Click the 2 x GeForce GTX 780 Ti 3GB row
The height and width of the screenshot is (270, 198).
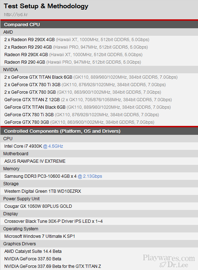click(x=99, y=84)
